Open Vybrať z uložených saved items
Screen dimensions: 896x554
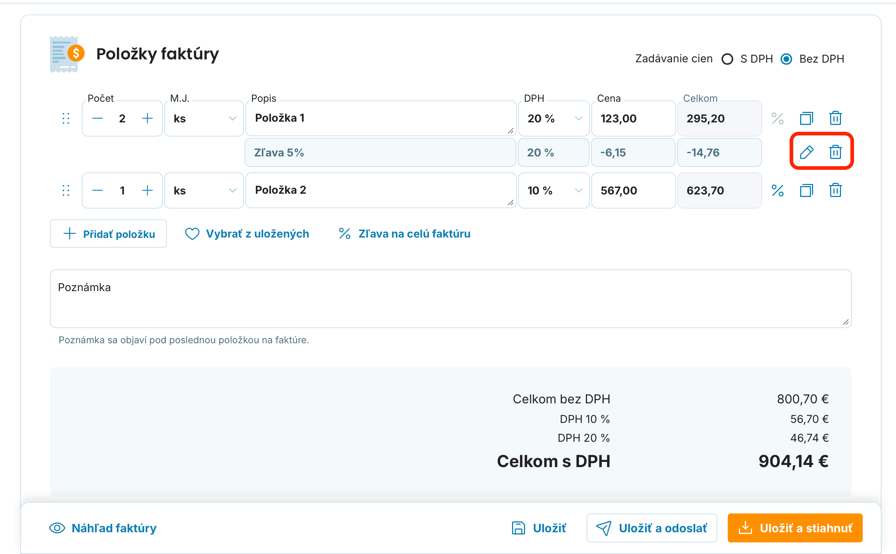tap(247, 234)
